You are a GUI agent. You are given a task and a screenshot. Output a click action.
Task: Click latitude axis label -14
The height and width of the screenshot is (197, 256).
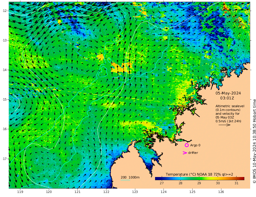(x=4, y=70)
